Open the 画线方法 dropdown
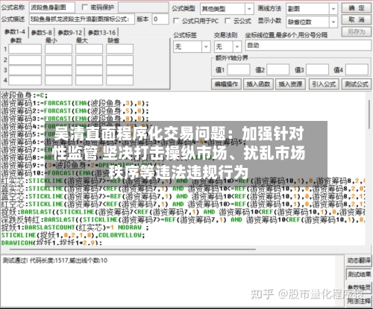The image size is (373, 309). coord(333,9)
